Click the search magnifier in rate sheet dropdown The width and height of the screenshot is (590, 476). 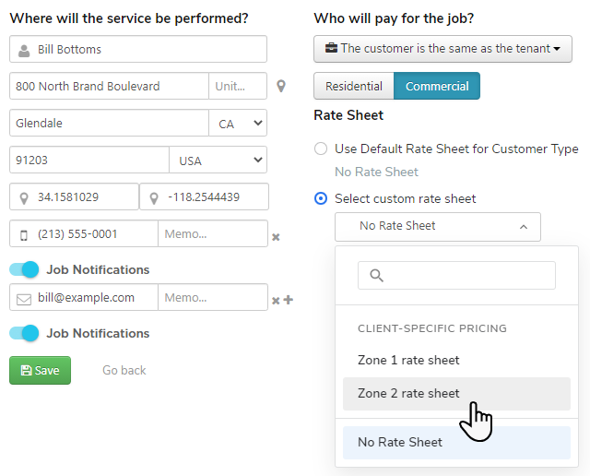pos(376,275)
